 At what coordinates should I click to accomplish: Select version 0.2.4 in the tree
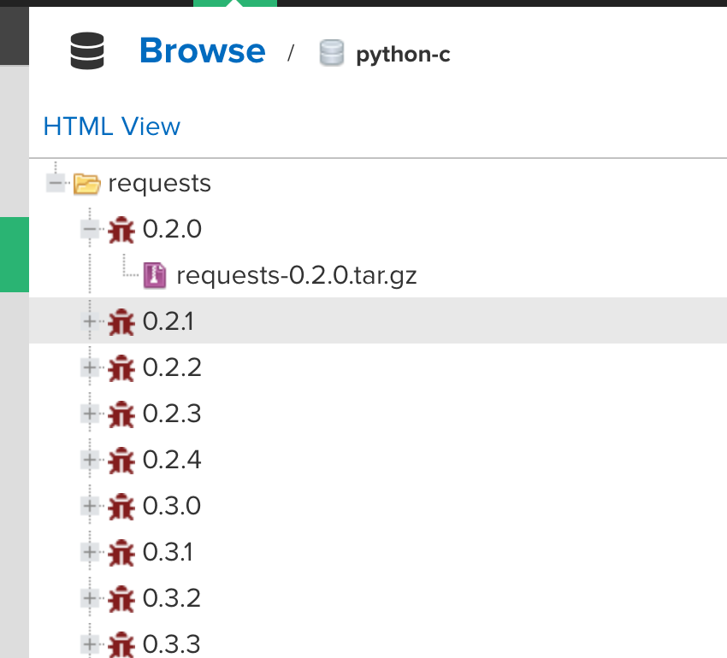pyautogui.click(x=172, y=460)
